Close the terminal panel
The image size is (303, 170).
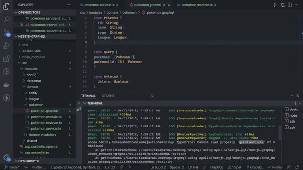(x=298, y=96)
